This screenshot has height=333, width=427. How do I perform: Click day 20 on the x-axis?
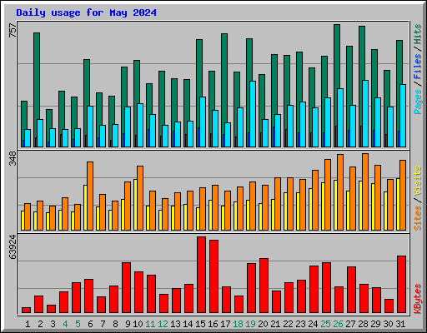click(263, 324)
